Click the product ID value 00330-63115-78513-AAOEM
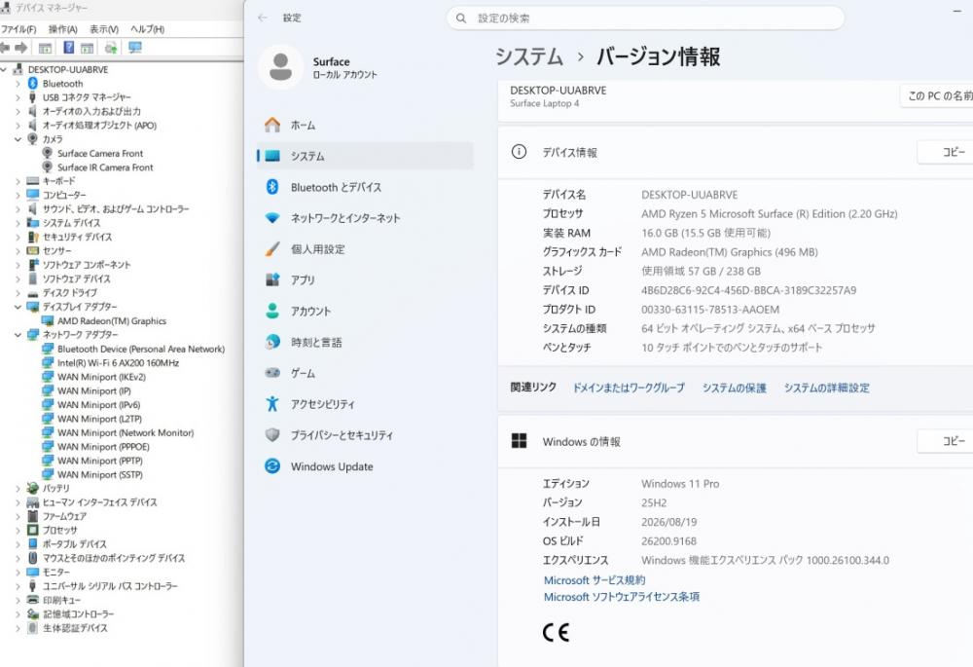The width and height of the screenshot is (973, 667). [x=710, y=310]
